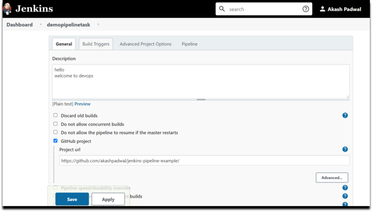This screenshot has width=373, height=212.
Task: Open the Advanced... options button
Action: (x=332, y=178)
